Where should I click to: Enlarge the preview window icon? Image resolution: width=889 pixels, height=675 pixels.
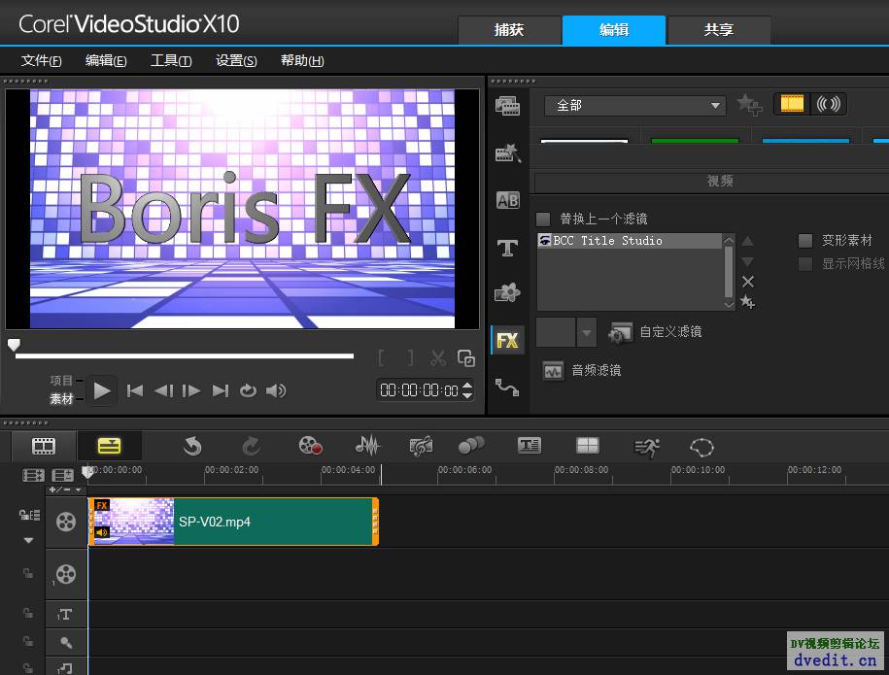[466, 357]
